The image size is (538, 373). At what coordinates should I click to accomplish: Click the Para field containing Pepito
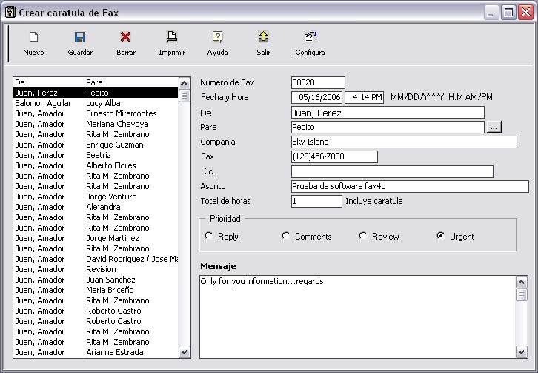tap(388, 127)
